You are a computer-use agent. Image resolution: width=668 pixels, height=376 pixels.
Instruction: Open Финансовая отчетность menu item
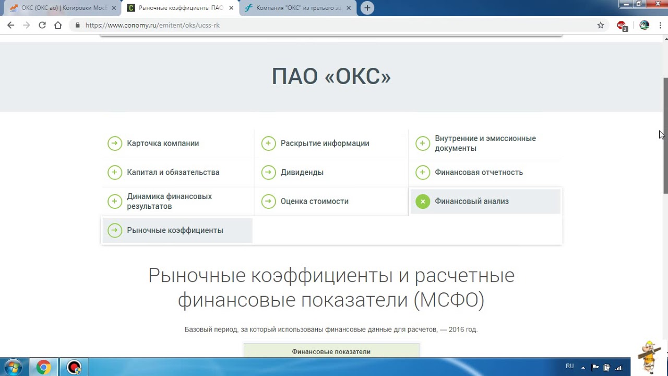479,172
